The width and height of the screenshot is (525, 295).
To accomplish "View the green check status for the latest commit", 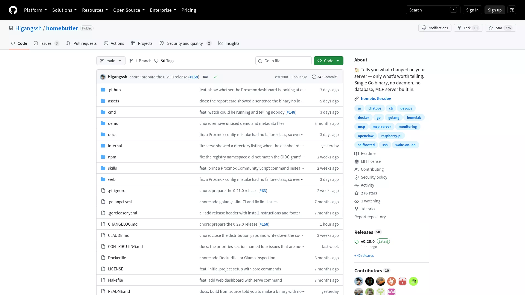I will click(215, 77).
